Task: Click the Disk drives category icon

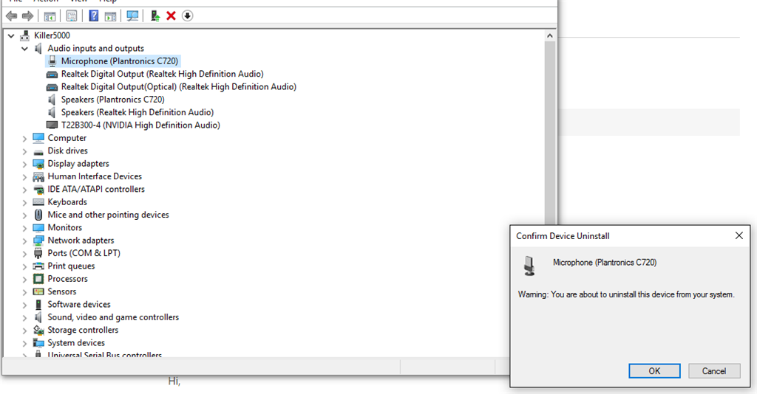Action: pos(38,152)
